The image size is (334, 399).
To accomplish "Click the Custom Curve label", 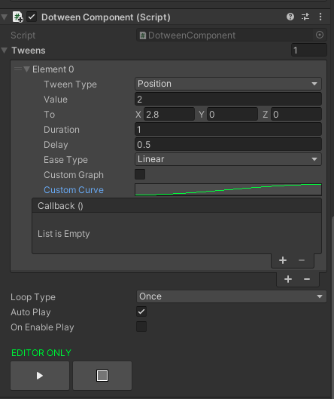I will pos(74,190).
